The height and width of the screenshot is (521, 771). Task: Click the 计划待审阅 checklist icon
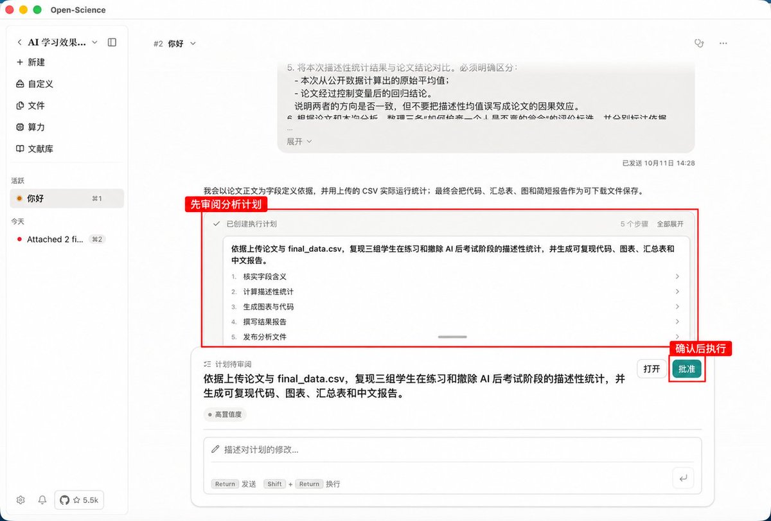(207, 364)
